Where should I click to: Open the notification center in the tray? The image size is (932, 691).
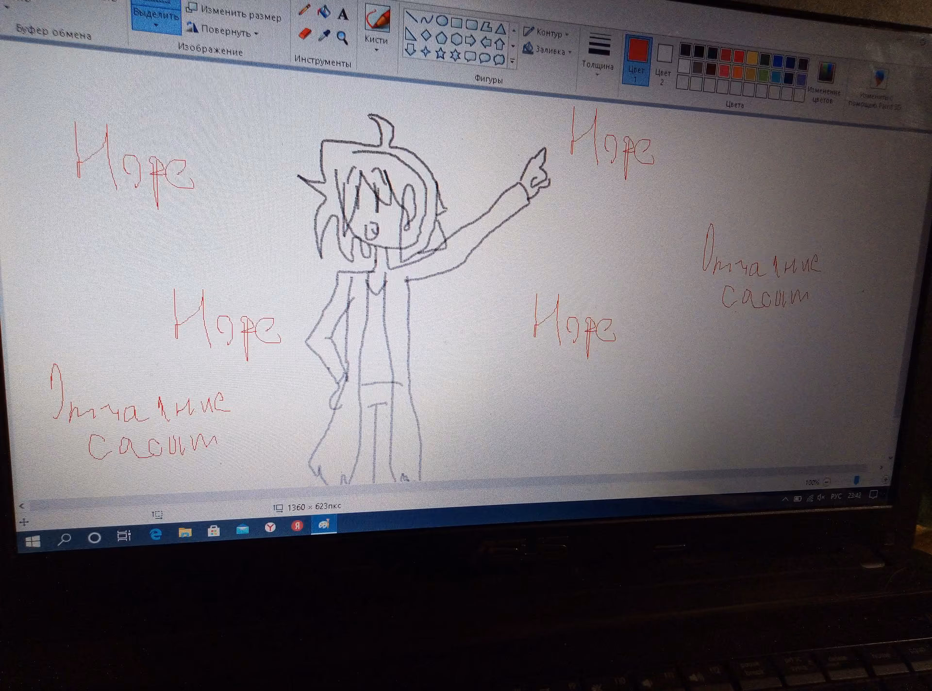(873, 494)
